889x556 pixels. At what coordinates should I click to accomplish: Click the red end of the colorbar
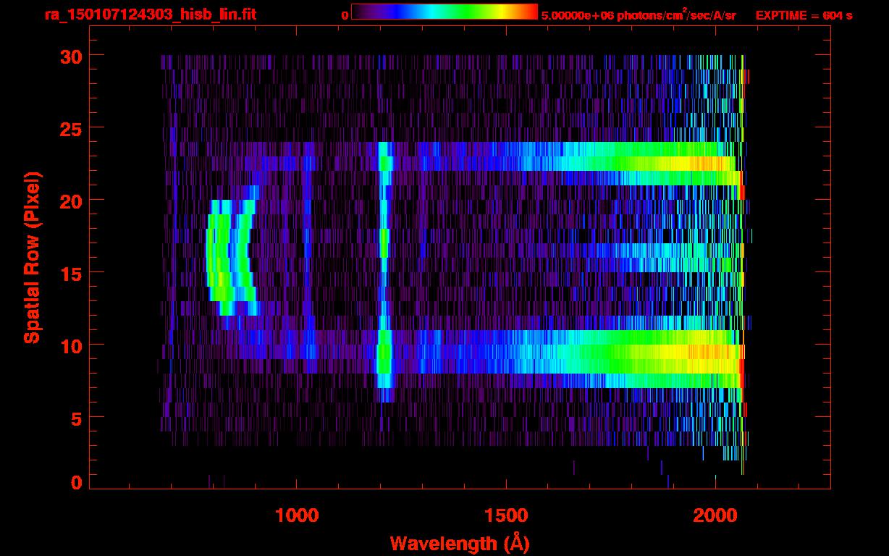click(x=531, y=12)
